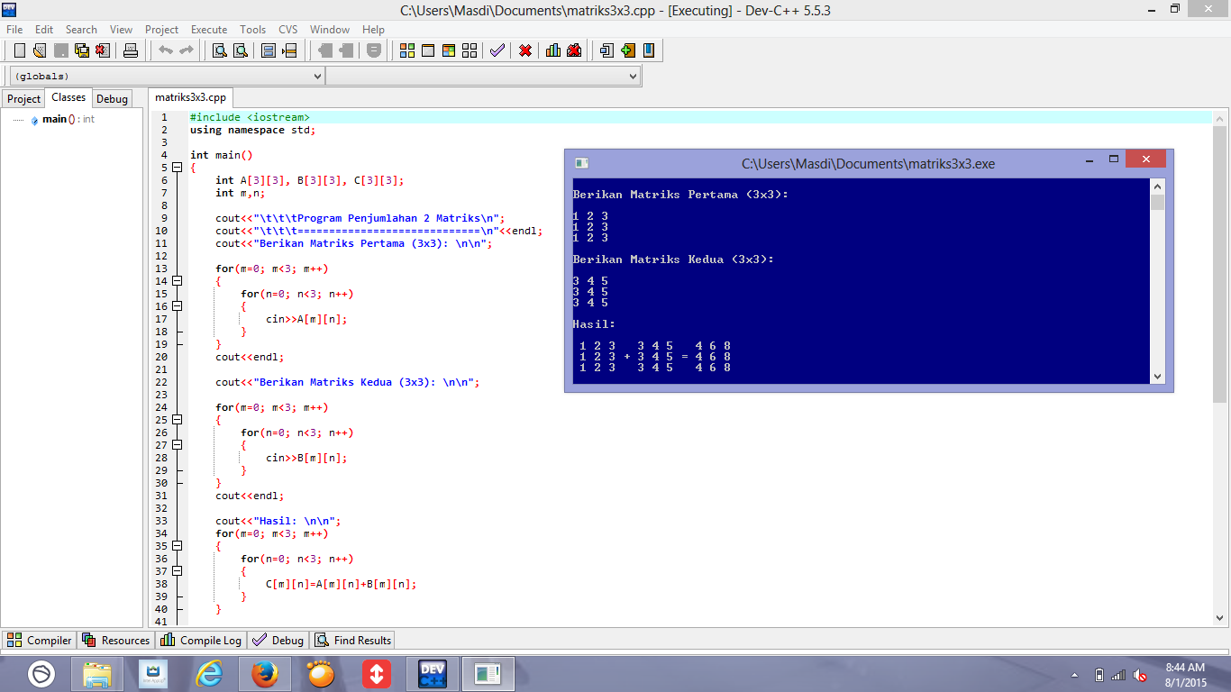1231x692 pixels.
Task: Click the Go to line icon
Action: (289, 50)
